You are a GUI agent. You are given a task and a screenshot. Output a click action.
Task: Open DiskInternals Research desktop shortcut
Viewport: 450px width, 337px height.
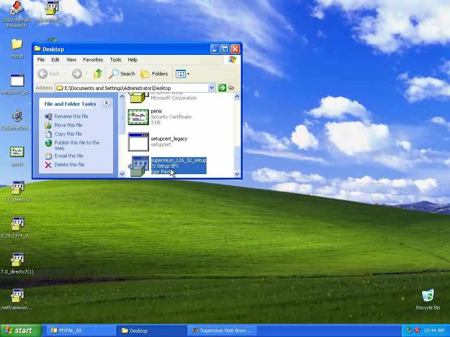coord(16,14)
